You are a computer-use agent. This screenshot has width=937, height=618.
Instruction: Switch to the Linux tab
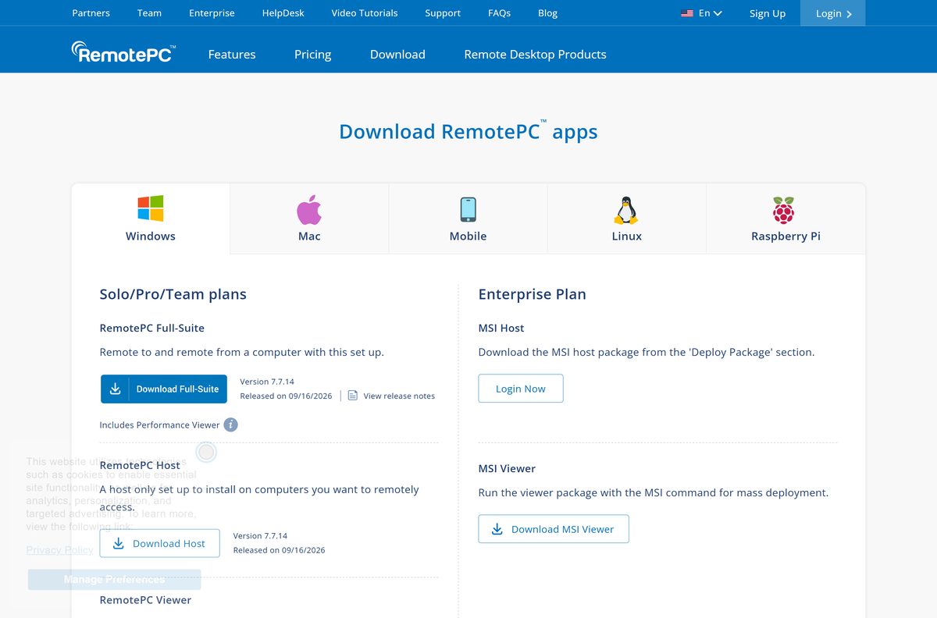[x=626, y=218]
